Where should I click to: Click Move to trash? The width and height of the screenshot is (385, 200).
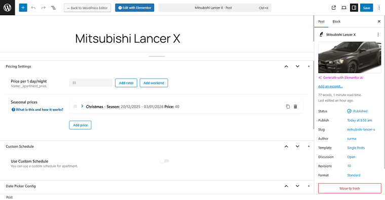(x=350, y=188)
